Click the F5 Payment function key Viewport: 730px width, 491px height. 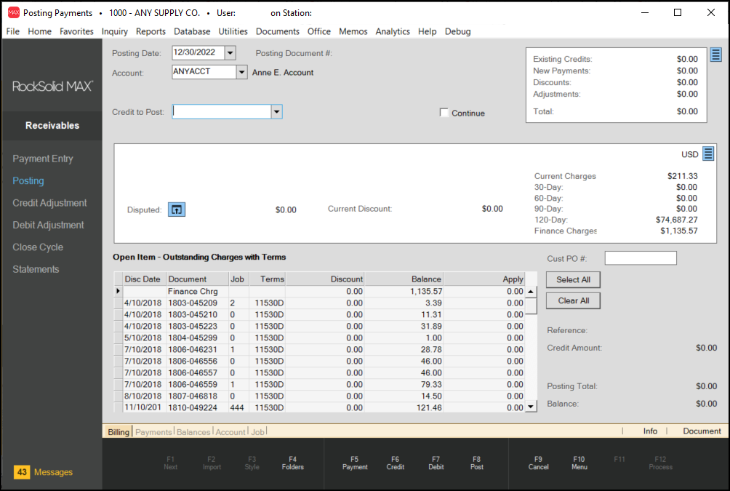[355, 463]
